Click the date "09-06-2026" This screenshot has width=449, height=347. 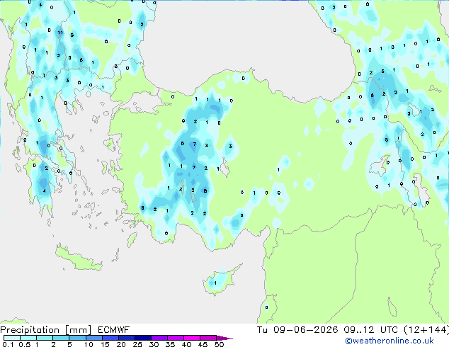305,330
